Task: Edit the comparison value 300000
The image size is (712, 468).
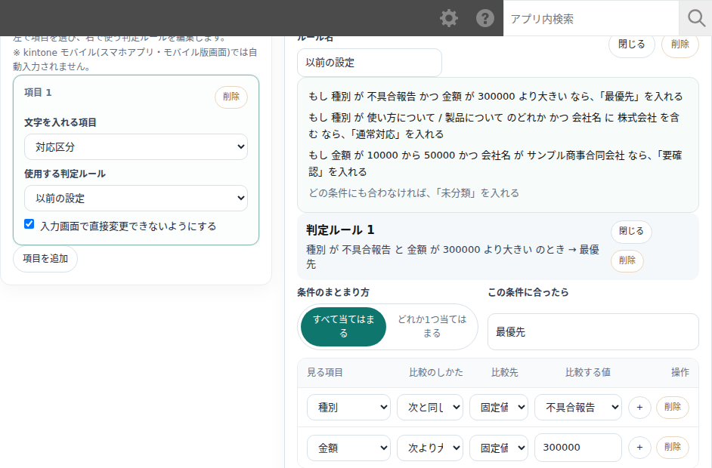Action: 578,448
